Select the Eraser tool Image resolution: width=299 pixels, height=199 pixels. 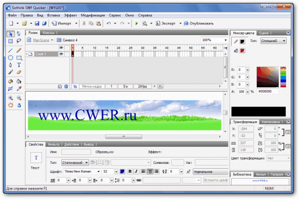19,72
